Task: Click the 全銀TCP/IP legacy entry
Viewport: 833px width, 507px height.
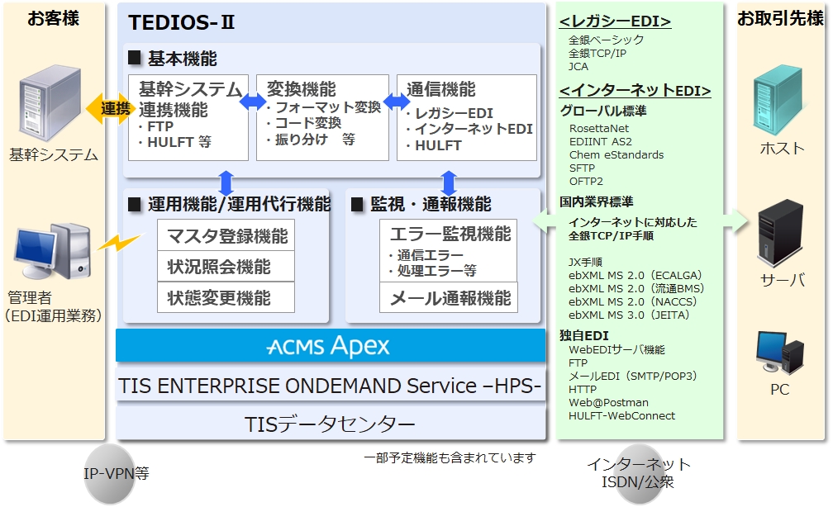Action: click(x=597, y=53)
